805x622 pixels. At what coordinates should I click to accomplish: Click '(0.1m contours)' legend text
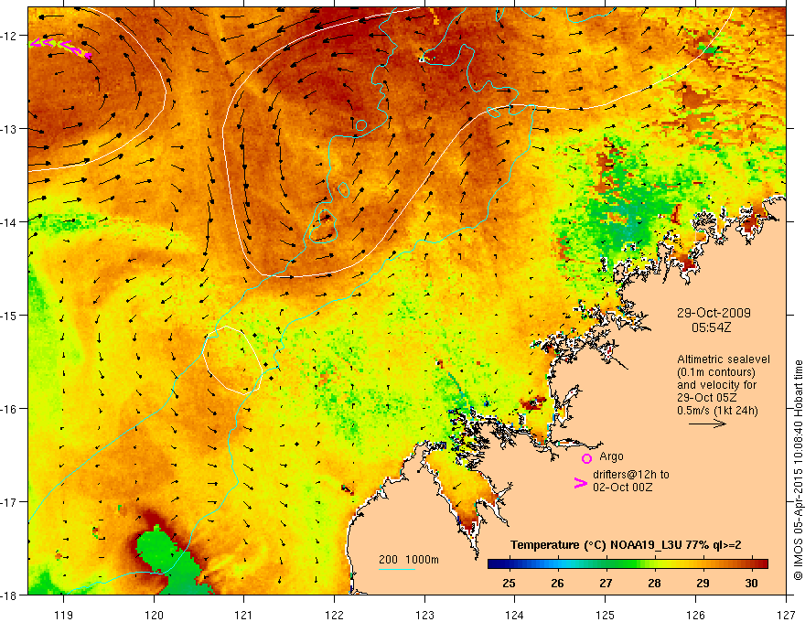(716, 372)
